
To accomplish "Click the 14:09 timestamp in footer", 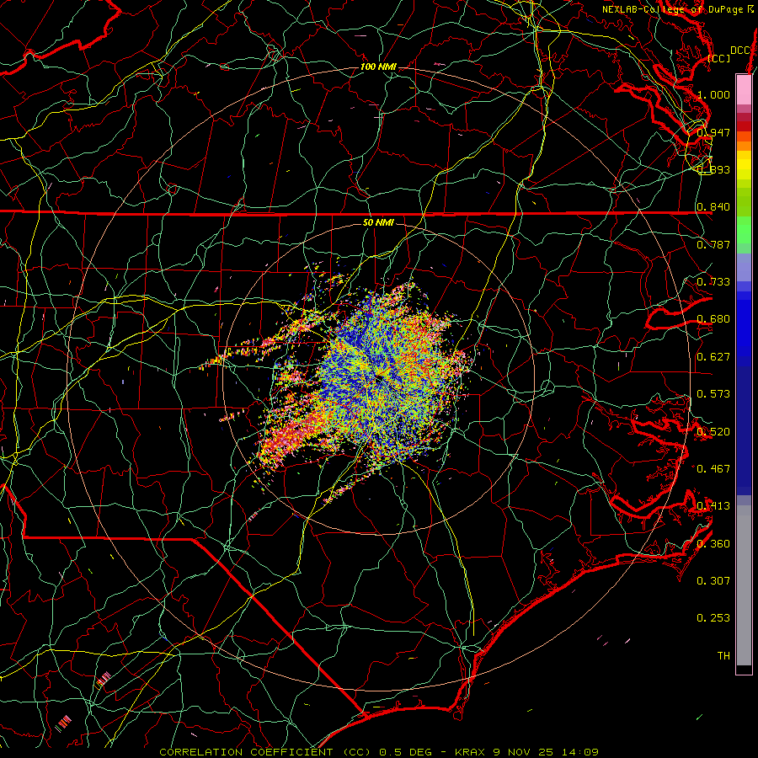I will tap(580, 752).
